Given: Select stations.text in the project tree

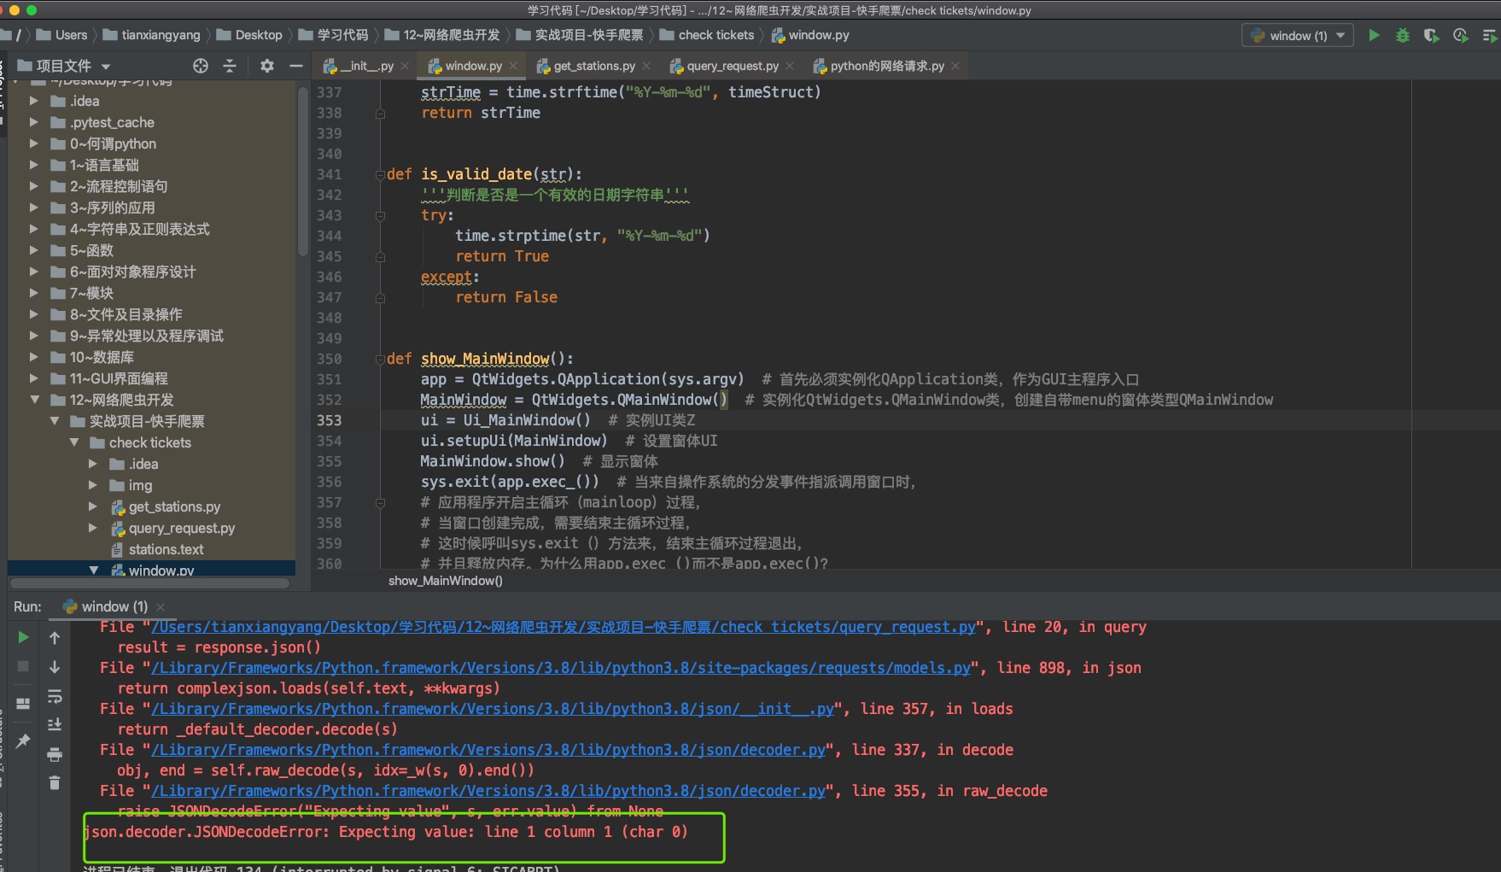Looking at the screenshot, I should tap(166, 549).
